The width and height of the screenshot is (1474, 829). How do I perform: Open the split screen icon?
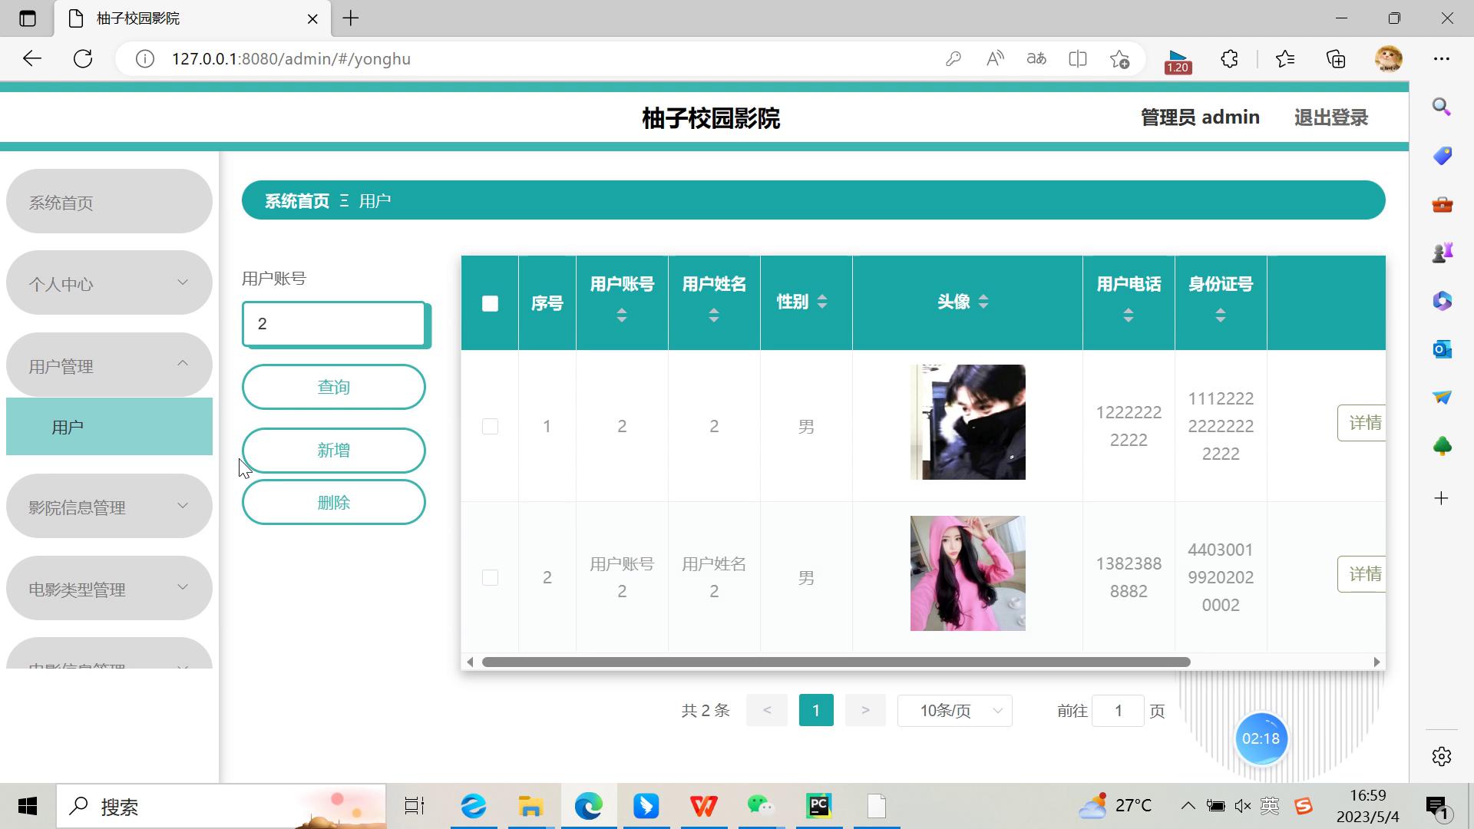(1078, 59)
